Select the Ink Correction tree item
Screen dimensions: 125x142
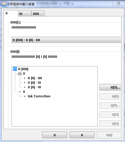pyautogui.click(x=39, y=96)
